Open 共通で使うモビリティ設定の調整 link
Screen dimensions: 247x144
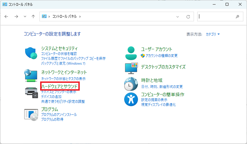click(63, 101)
